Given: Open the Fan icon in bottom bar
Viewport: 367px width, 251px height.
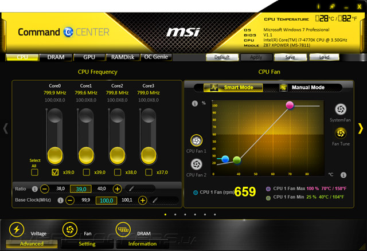Looking at the screenshot, I should click(x=70, y=229).
